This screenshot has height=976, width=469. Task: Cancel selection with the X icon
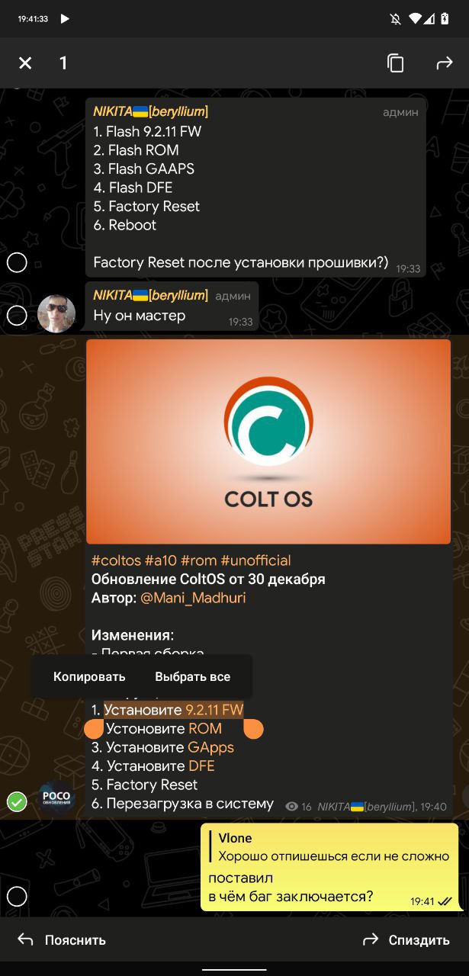click(25, 63)
